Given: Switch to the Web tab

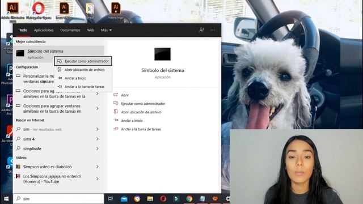Looking at the screenshot, I should (x=91, y=30).
